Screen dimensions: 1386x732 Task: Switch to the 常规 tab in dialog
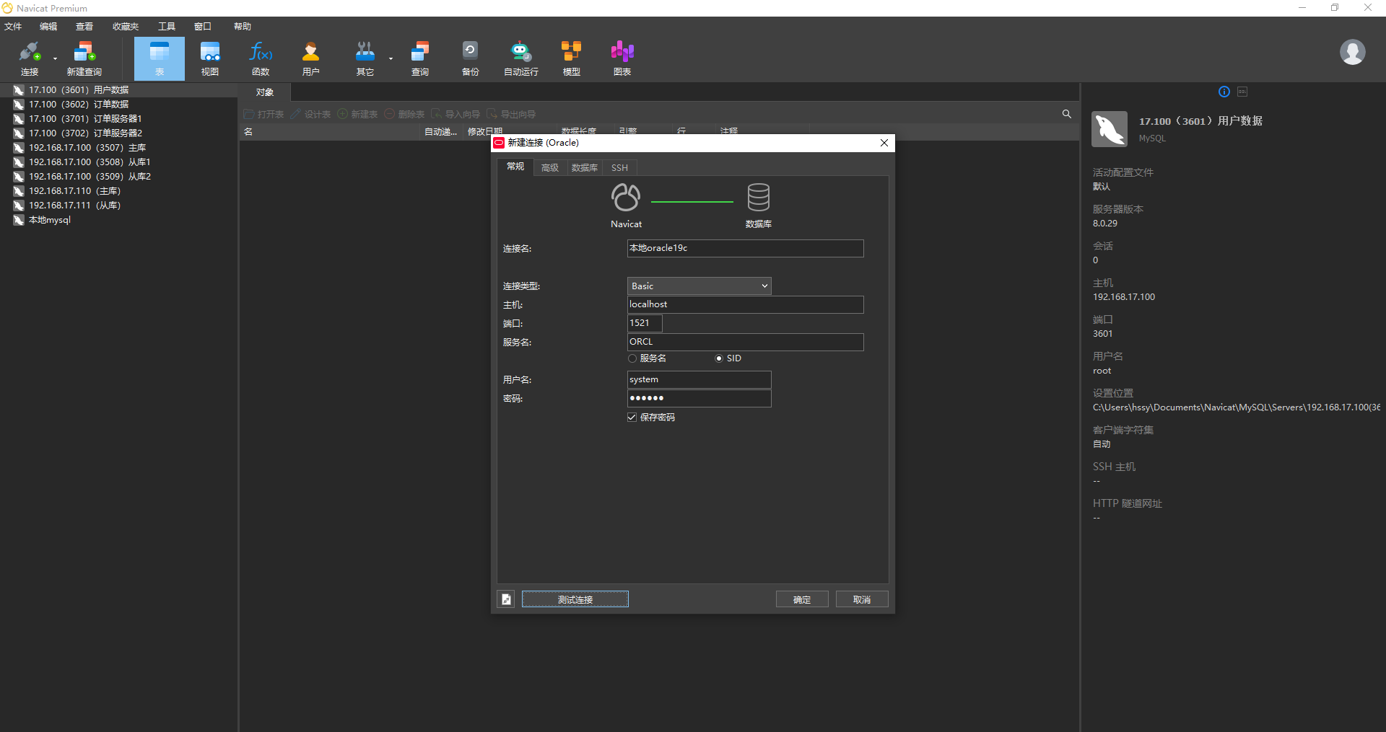click(515, 167)
